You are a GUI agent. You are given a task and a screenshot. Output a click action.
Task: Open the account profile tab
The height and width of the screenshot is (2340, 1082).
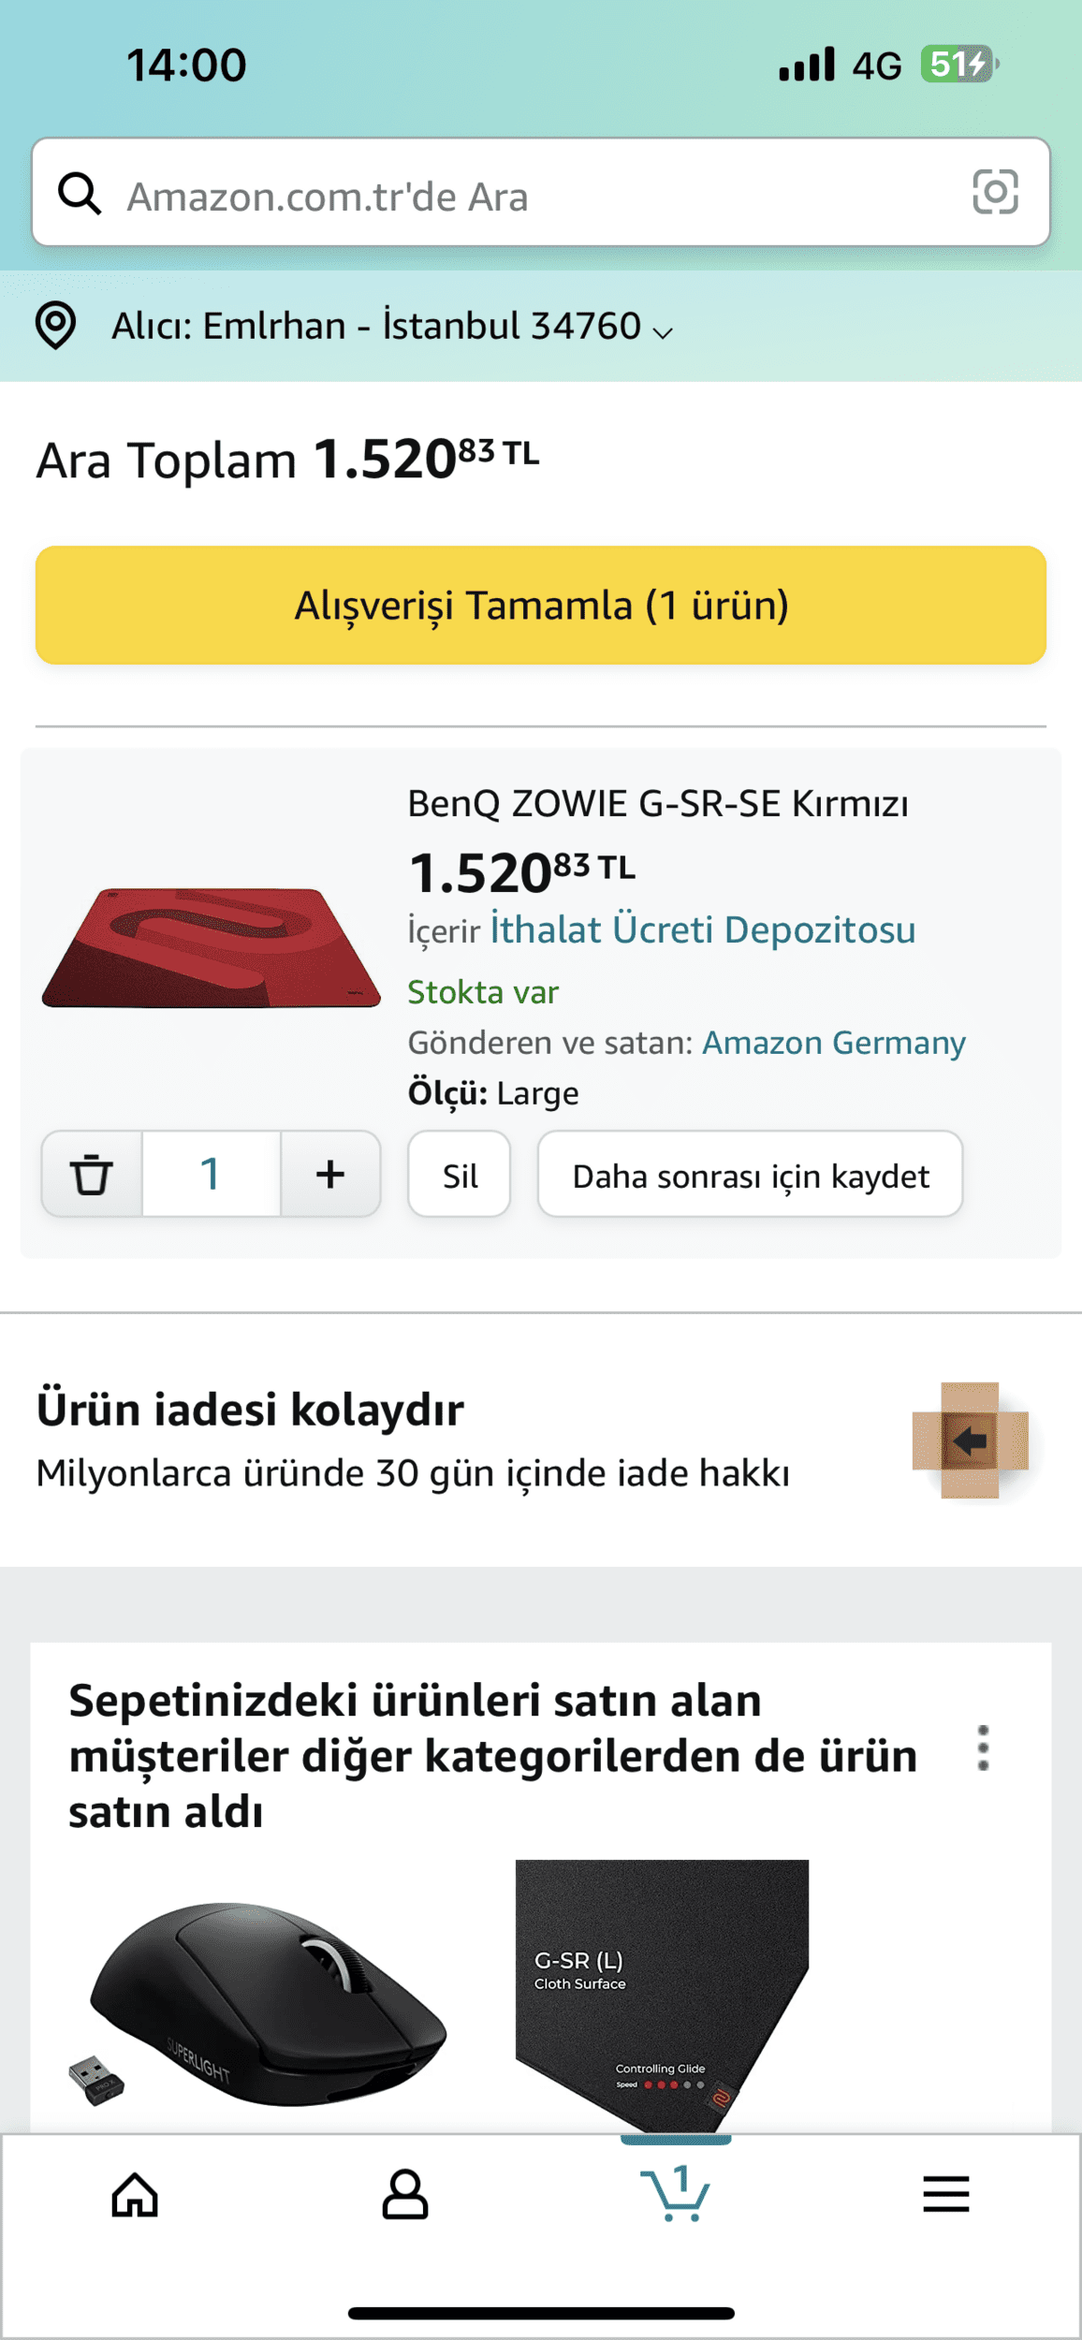click(405, 2194)
